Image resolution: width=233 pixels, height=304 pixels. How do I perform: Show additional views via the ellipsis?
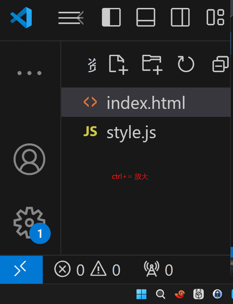[x=29, y=73]
